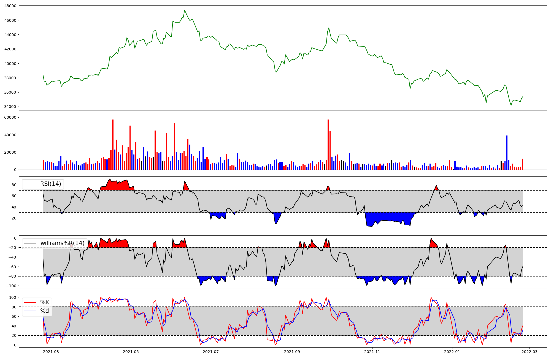Click the 2021-07 x-axis tick label
This screenshot has width=551, height=358.
[x=211, y=352]
